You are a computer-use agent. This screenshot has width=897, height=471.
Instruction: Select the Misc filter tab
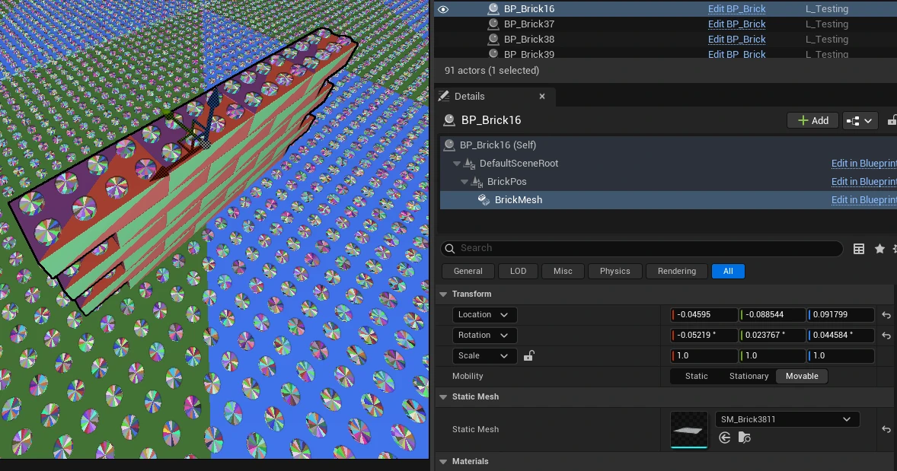pos(563,271)
